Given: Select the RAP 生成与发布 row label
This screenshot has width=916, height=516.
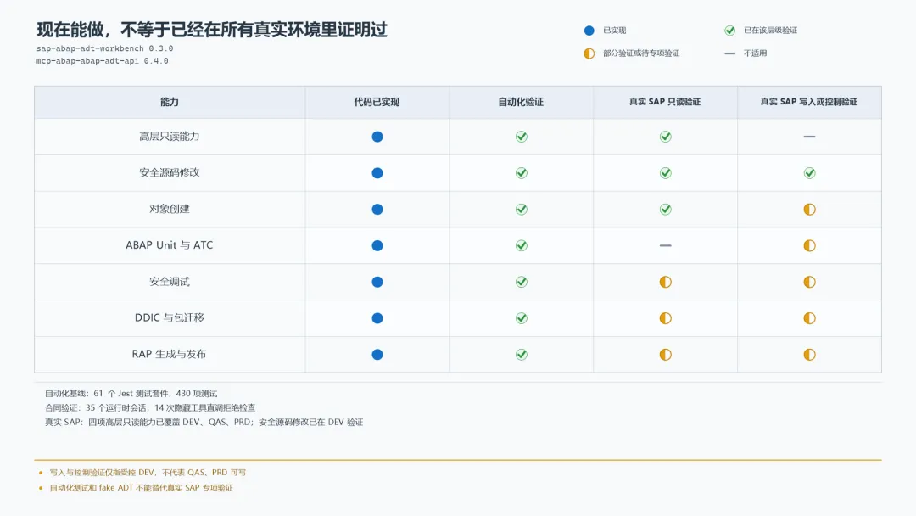Looking at the screenshot, I should point(169,354).
